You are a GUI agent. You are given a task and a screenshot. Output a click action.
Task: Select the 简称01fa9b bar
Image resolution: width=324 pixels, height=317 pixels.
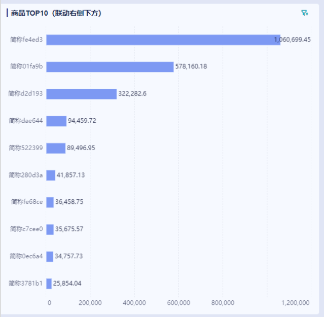click(110, 66)
